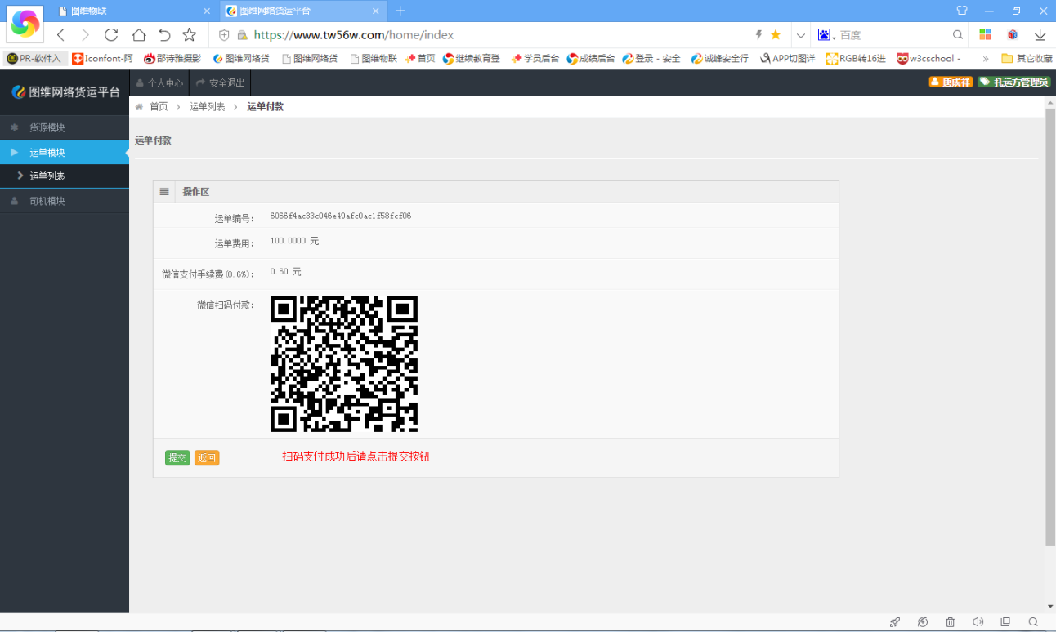Click the WeChat payment QR code
Viewport: 1056px width, 632px height.
344,364
